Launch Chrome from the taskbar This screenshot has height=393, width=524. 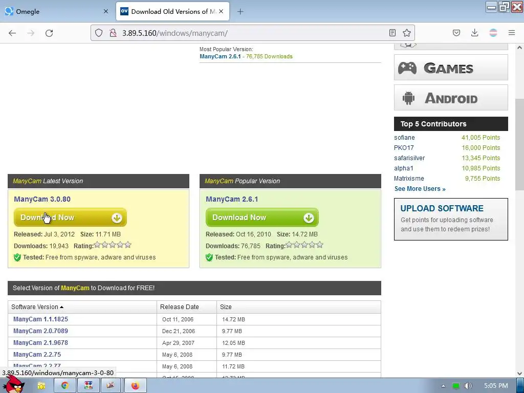[64, 386]
